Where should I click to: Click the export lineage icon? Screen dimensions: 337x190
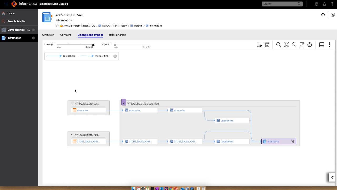pyautogui.click(x=259, y=45)
